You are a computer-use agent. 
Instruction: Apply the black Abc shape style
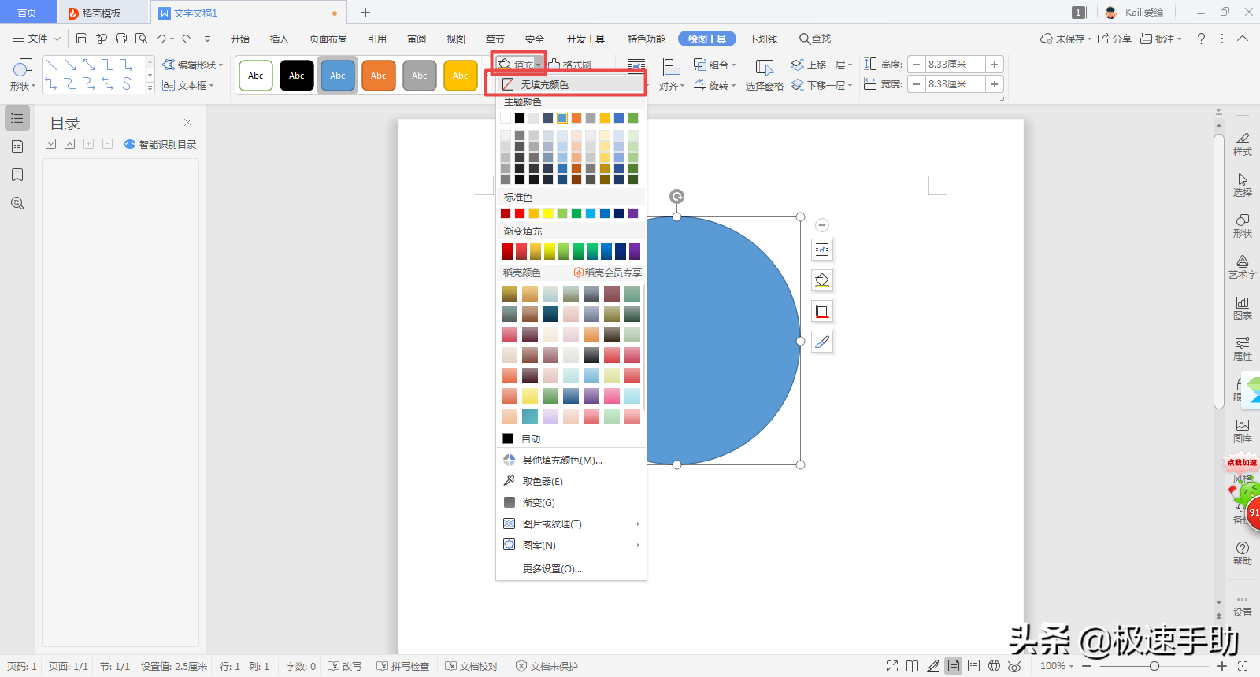[x=297, y=76]
